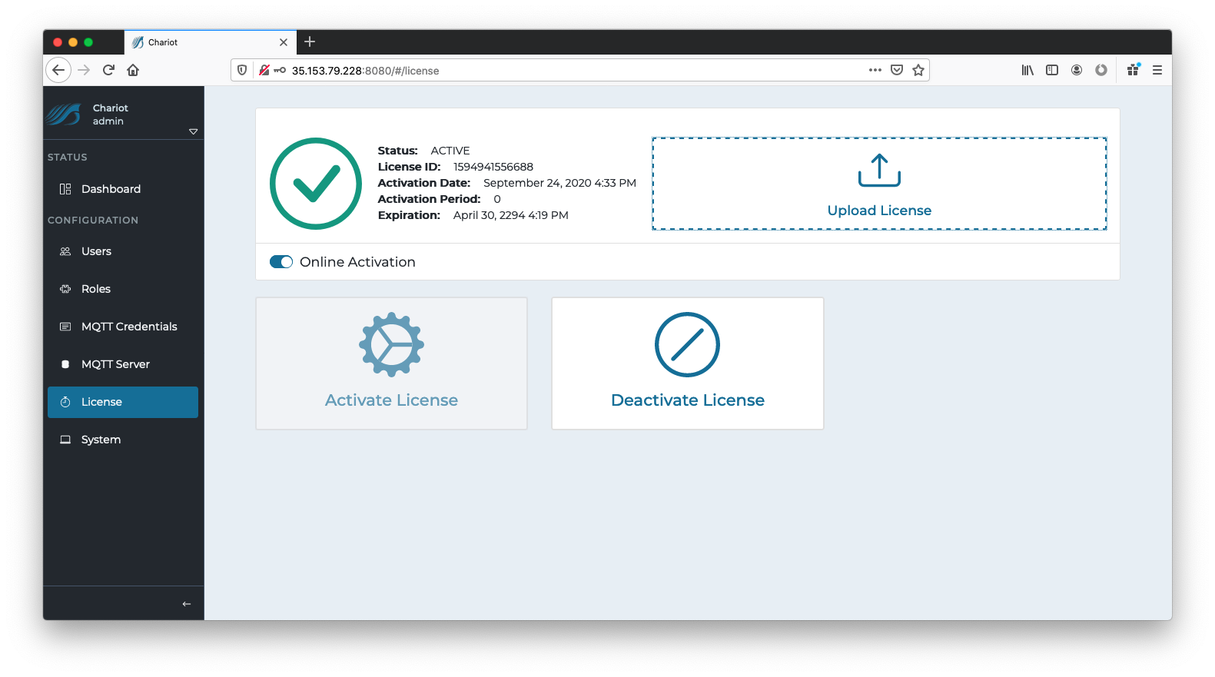
Task: Open MQTT Credentials settings
Action: click(123, 327)
